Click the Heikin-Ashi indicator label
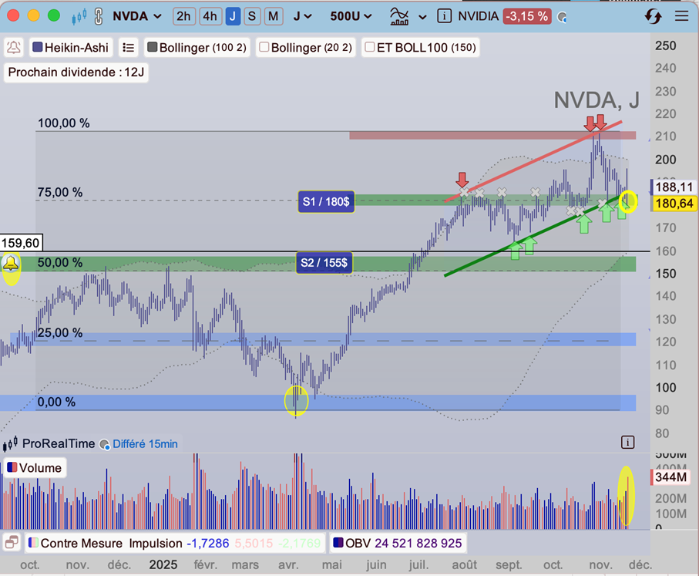Screen dimensions: 699x576 coord(76,47)
